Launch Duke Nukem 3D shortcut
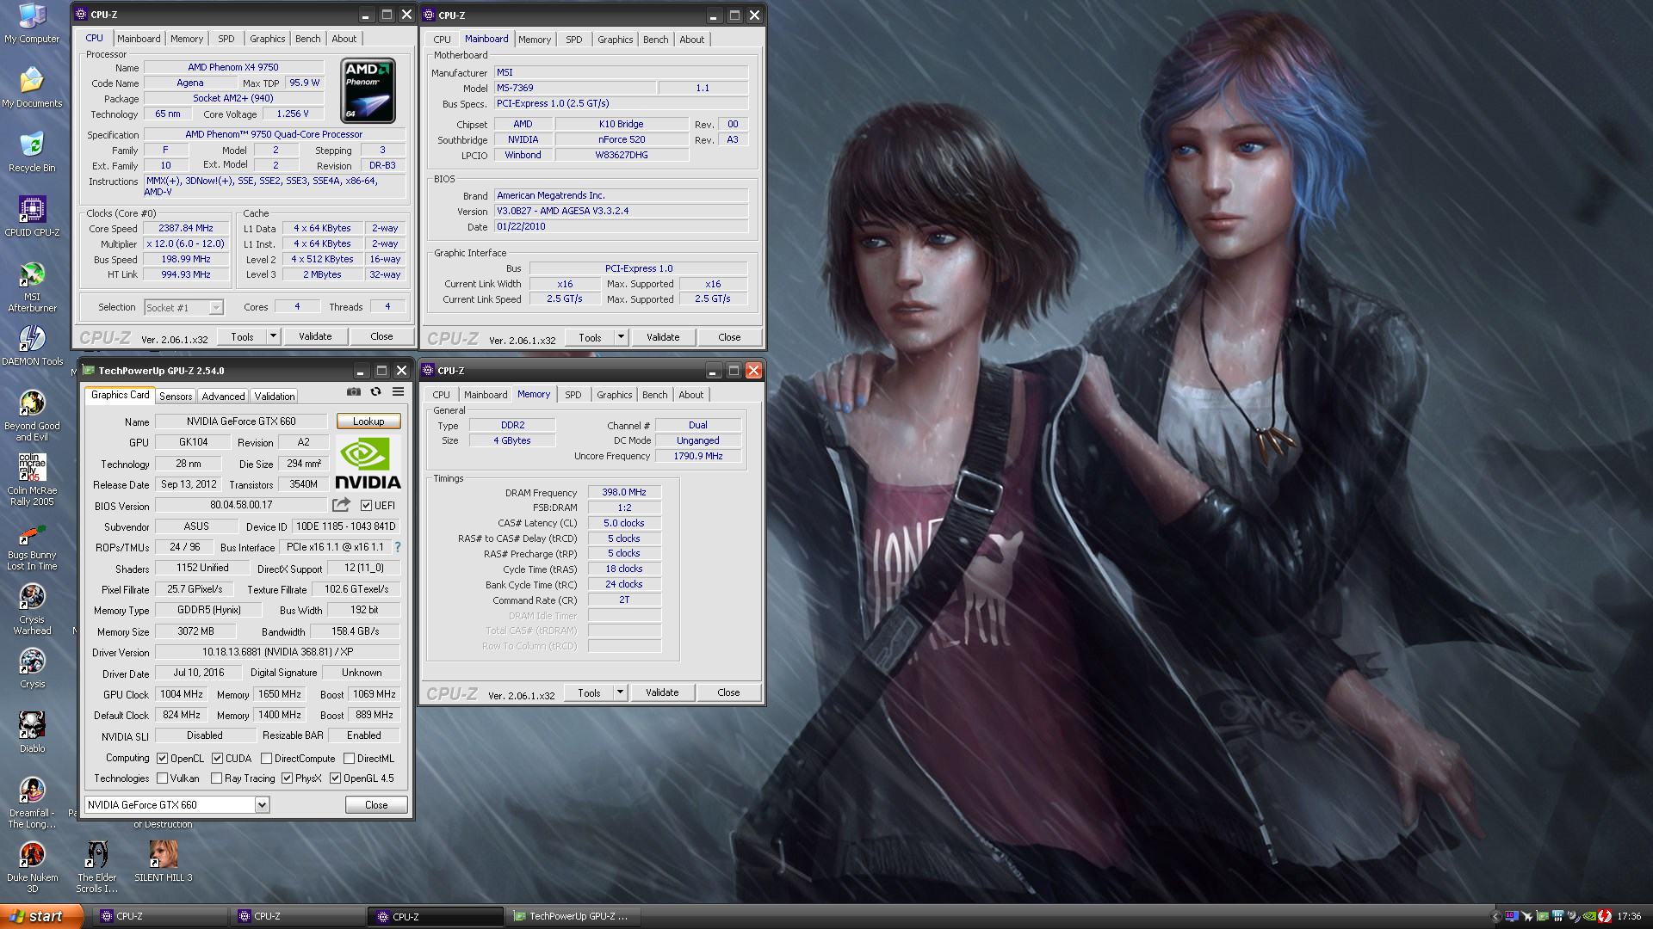This screenshot has width=1653, height=929. pyautogui.click(x=32, y=867)
